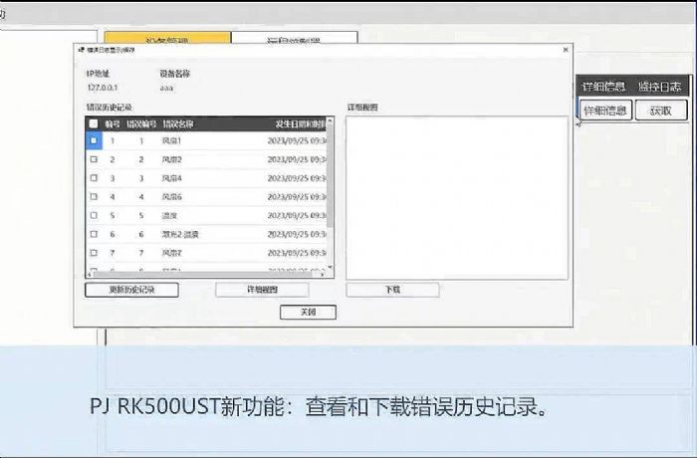Open detail view with 详细视图 button
The width and height of the screenshot is (697, 458).
tap(262, 290)
